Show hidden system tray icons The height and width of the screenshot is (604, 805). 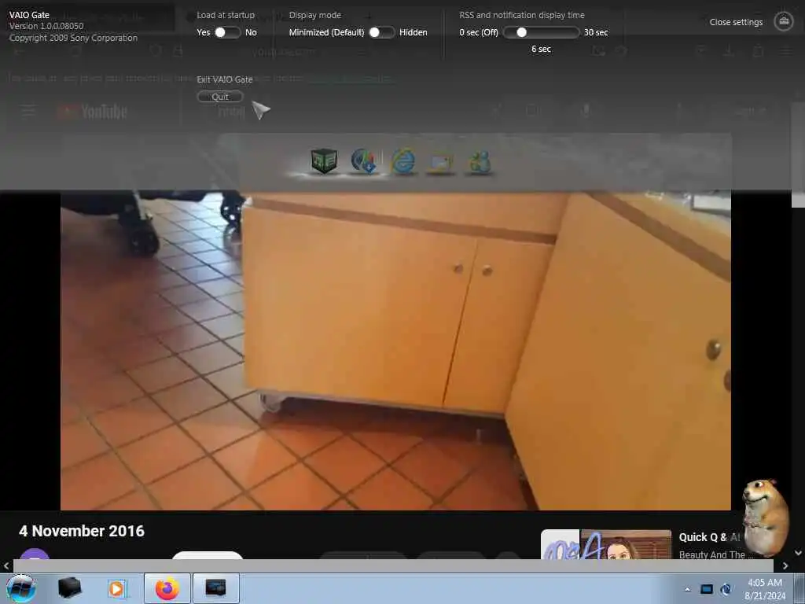click(x=687, y=589)
